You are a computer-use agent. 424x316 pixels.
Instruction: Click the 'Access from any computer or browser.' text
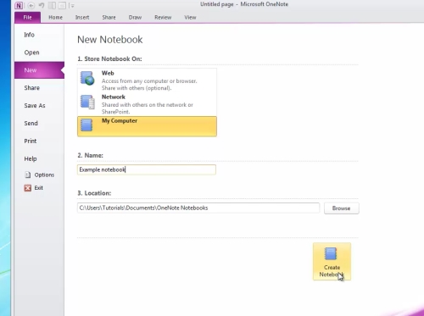point(149,81)
